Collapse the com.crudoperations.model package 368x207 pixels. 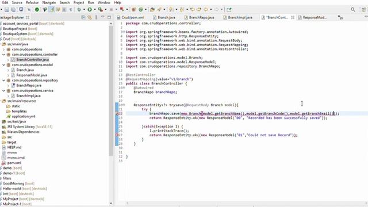(x=4, y=65)
